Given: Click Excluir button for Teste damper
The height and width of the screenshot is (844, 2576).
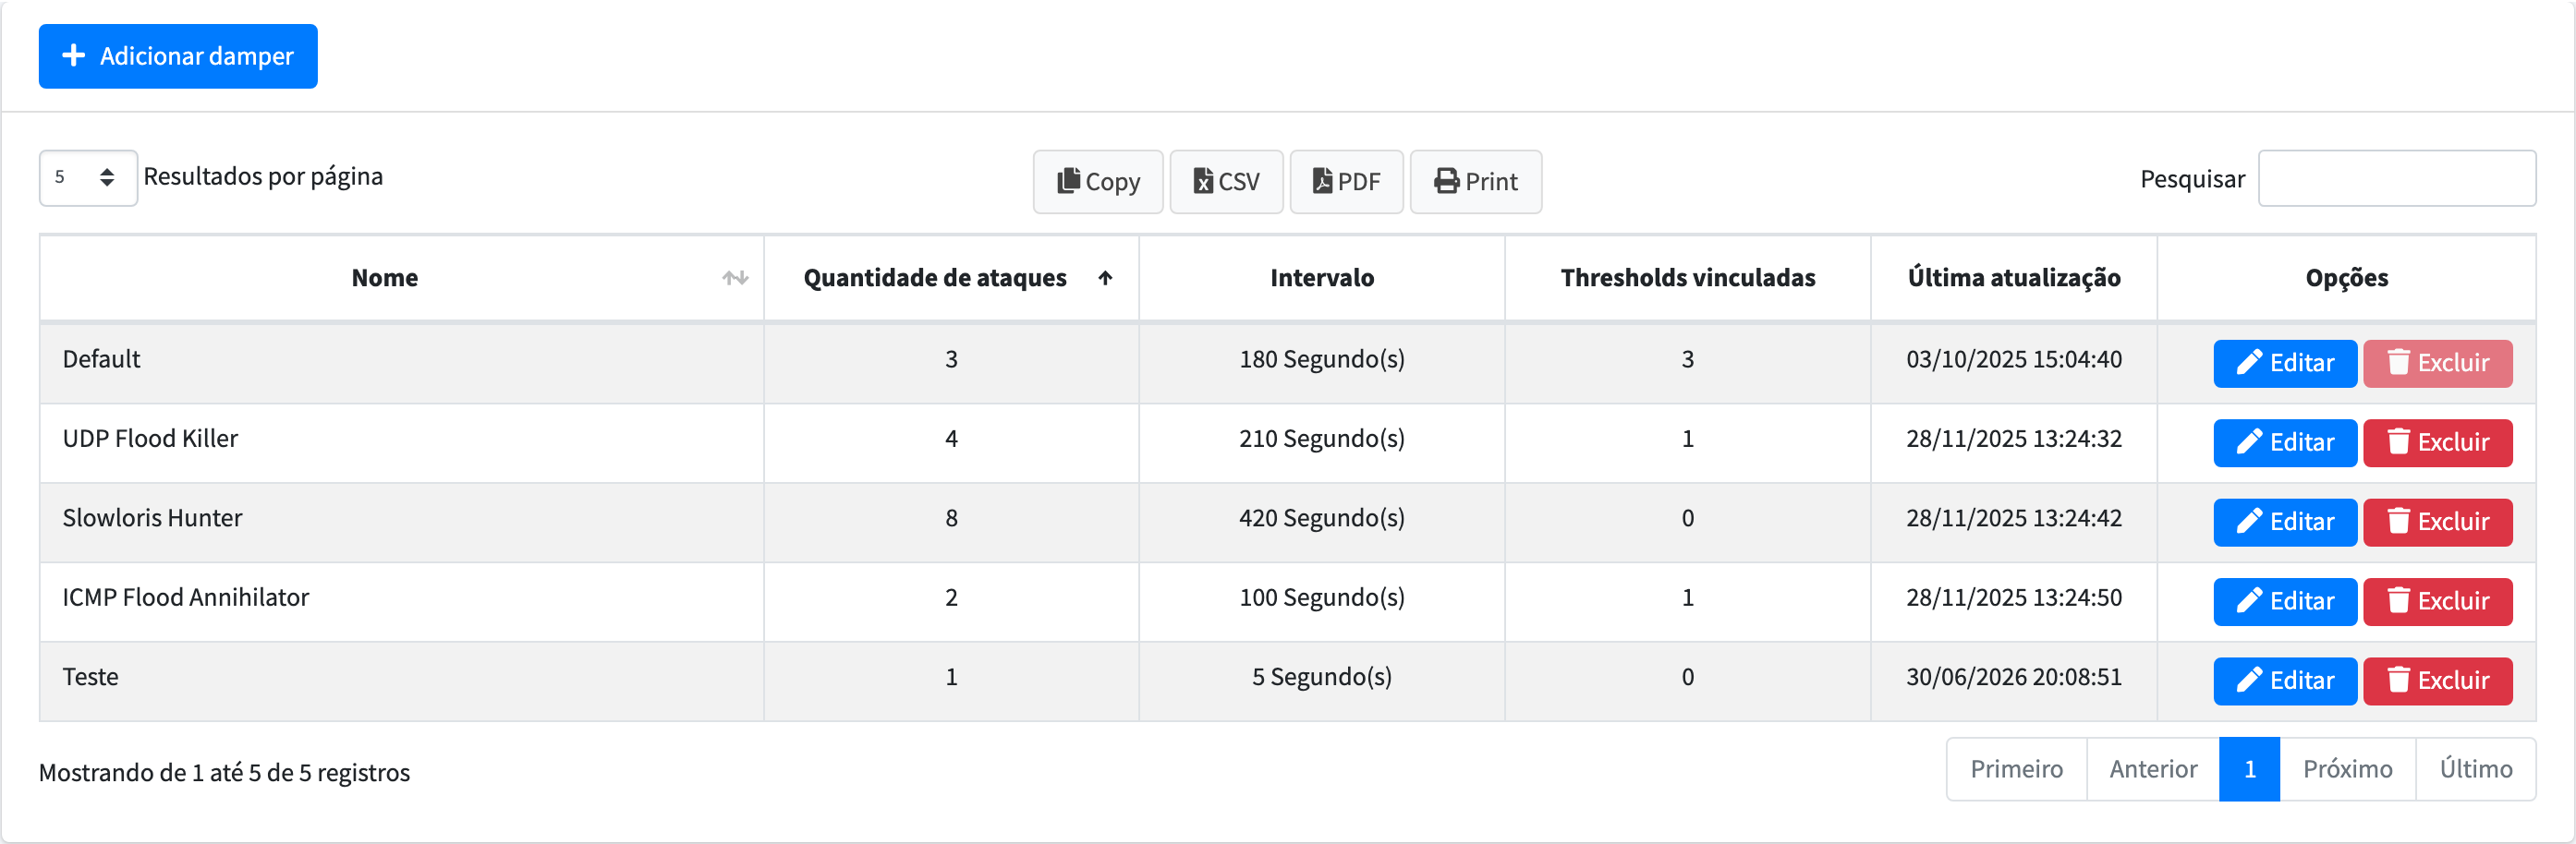Looking at the screenshot, I should pyautogui.click(x=2437, y=681).
